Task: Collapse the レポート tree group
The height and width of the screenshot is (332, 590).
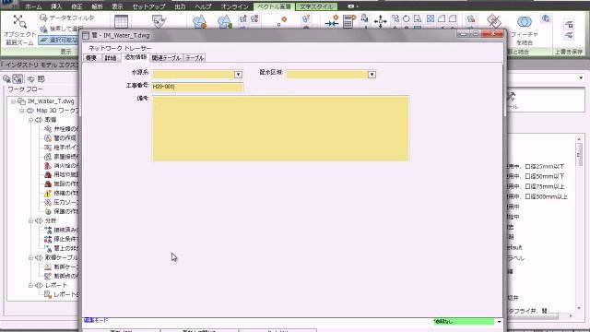Action: [x=30, y=285]
